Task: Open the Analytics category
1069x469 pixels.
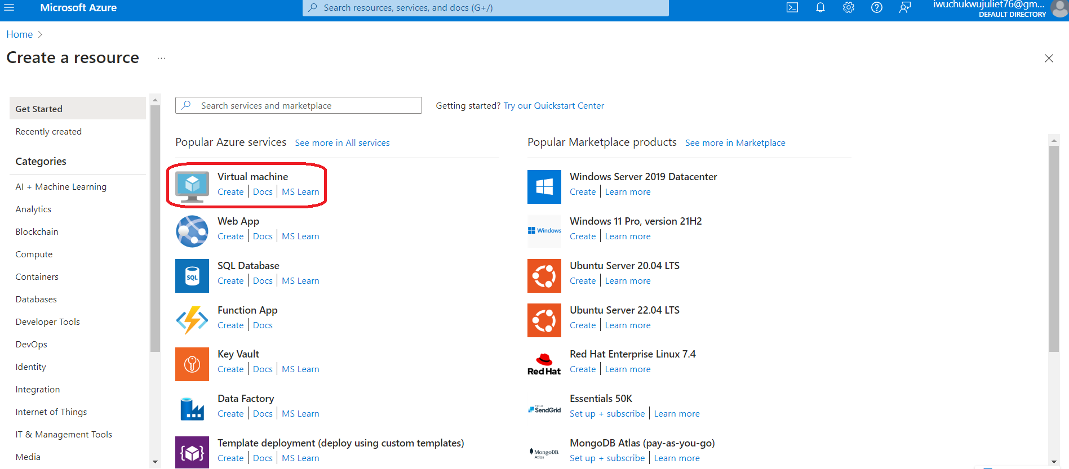Action: pyautogui.click(x=33, y=209)
